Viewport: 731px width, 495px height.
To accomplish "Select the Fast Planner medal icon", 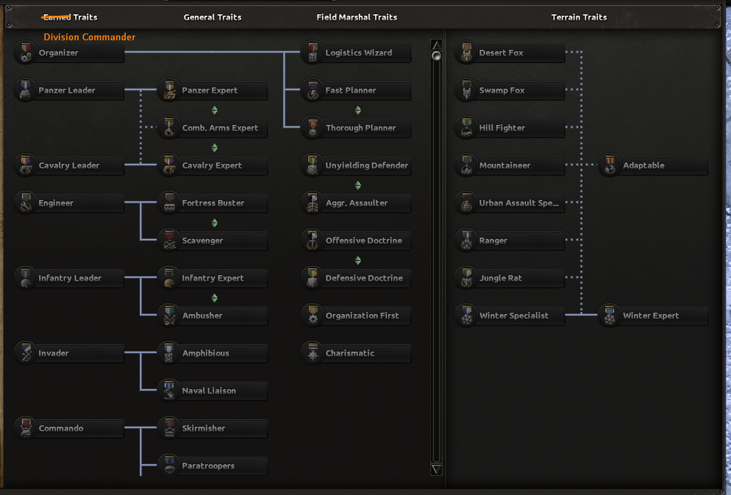I will [313, 90].
